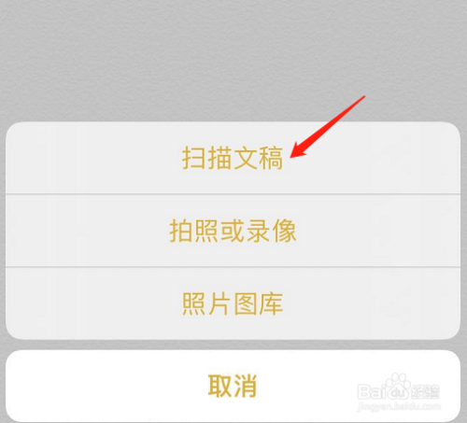
Task: Click the Bai text of the watermark
Action: click(371, 391)
